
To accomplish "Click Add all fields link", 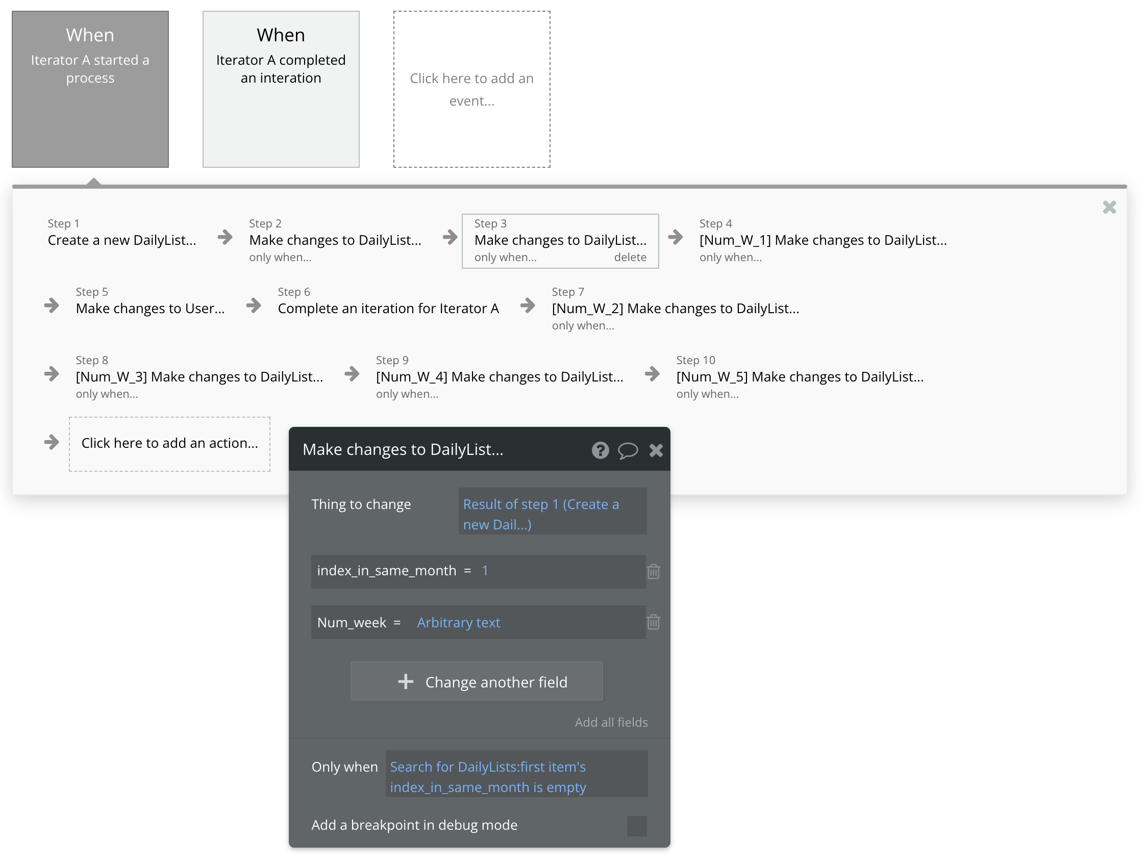I will click(x=611, y=722).
